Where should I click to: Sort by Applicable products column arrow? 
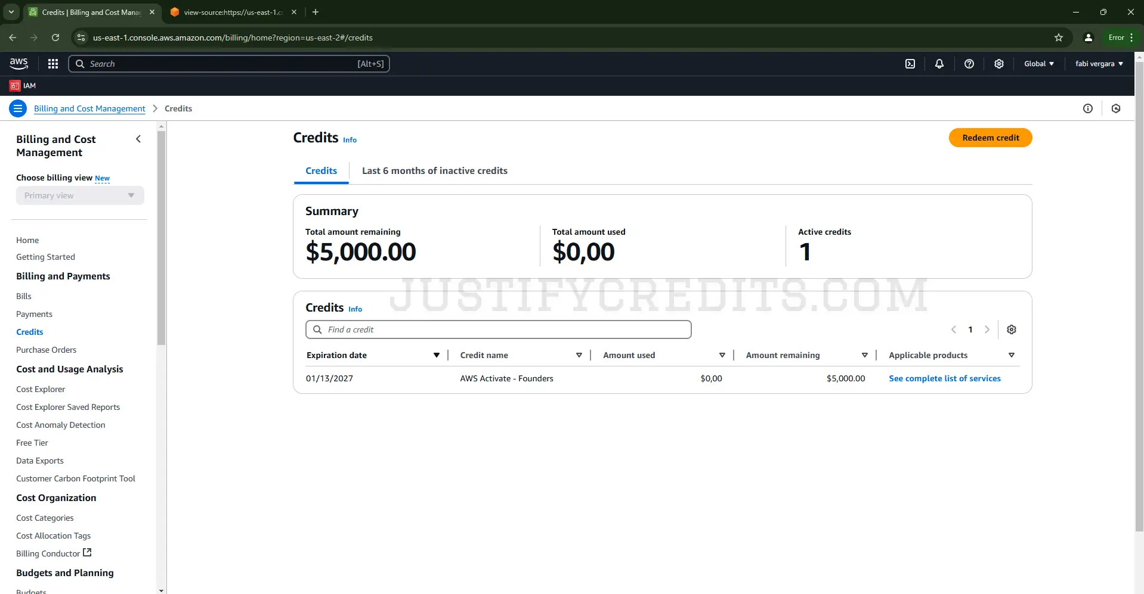[x=1012, y=355]
